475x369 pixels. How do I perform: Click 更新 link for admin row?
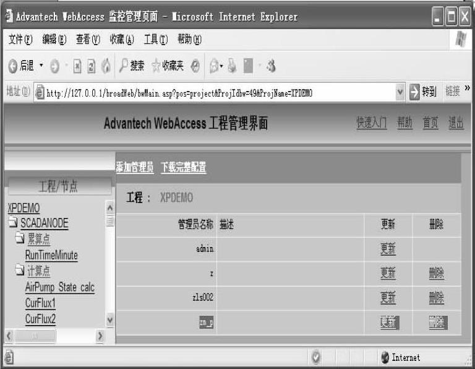pos(388,249)
